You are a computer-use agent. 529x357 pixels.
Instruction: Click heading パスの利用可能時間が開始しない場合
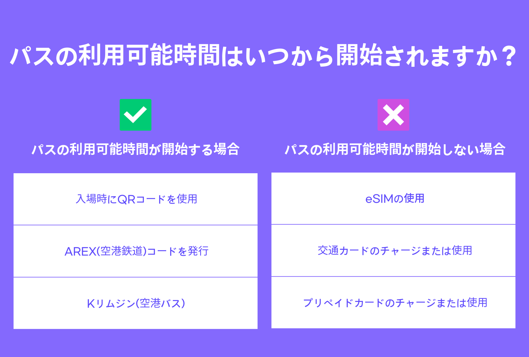[x=394, y=149]
